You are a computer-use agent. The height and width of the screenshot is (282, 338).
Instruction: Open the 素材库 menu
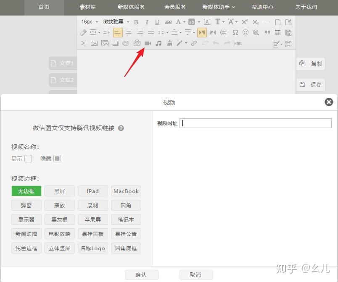[x=87, y=7]
